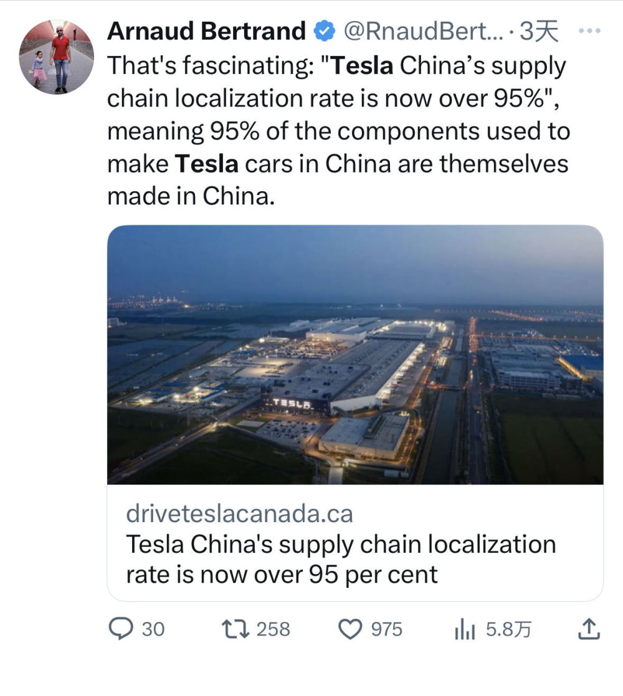Viewport: 623px width, 696px height.
Task: Click the reply count showing 30
Action: pyautogui.click(x=151, y=629)
